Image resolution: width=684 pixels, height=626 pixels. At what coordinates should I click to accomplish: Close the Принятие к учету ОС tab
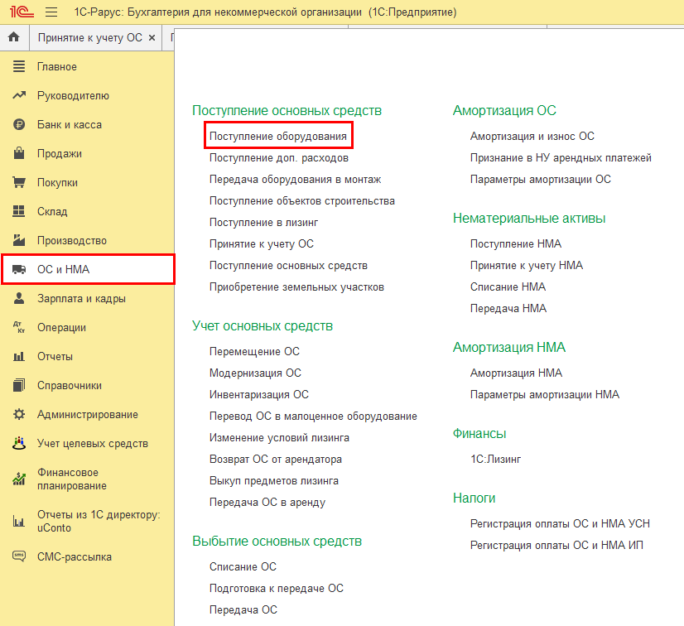coord(152,39)
